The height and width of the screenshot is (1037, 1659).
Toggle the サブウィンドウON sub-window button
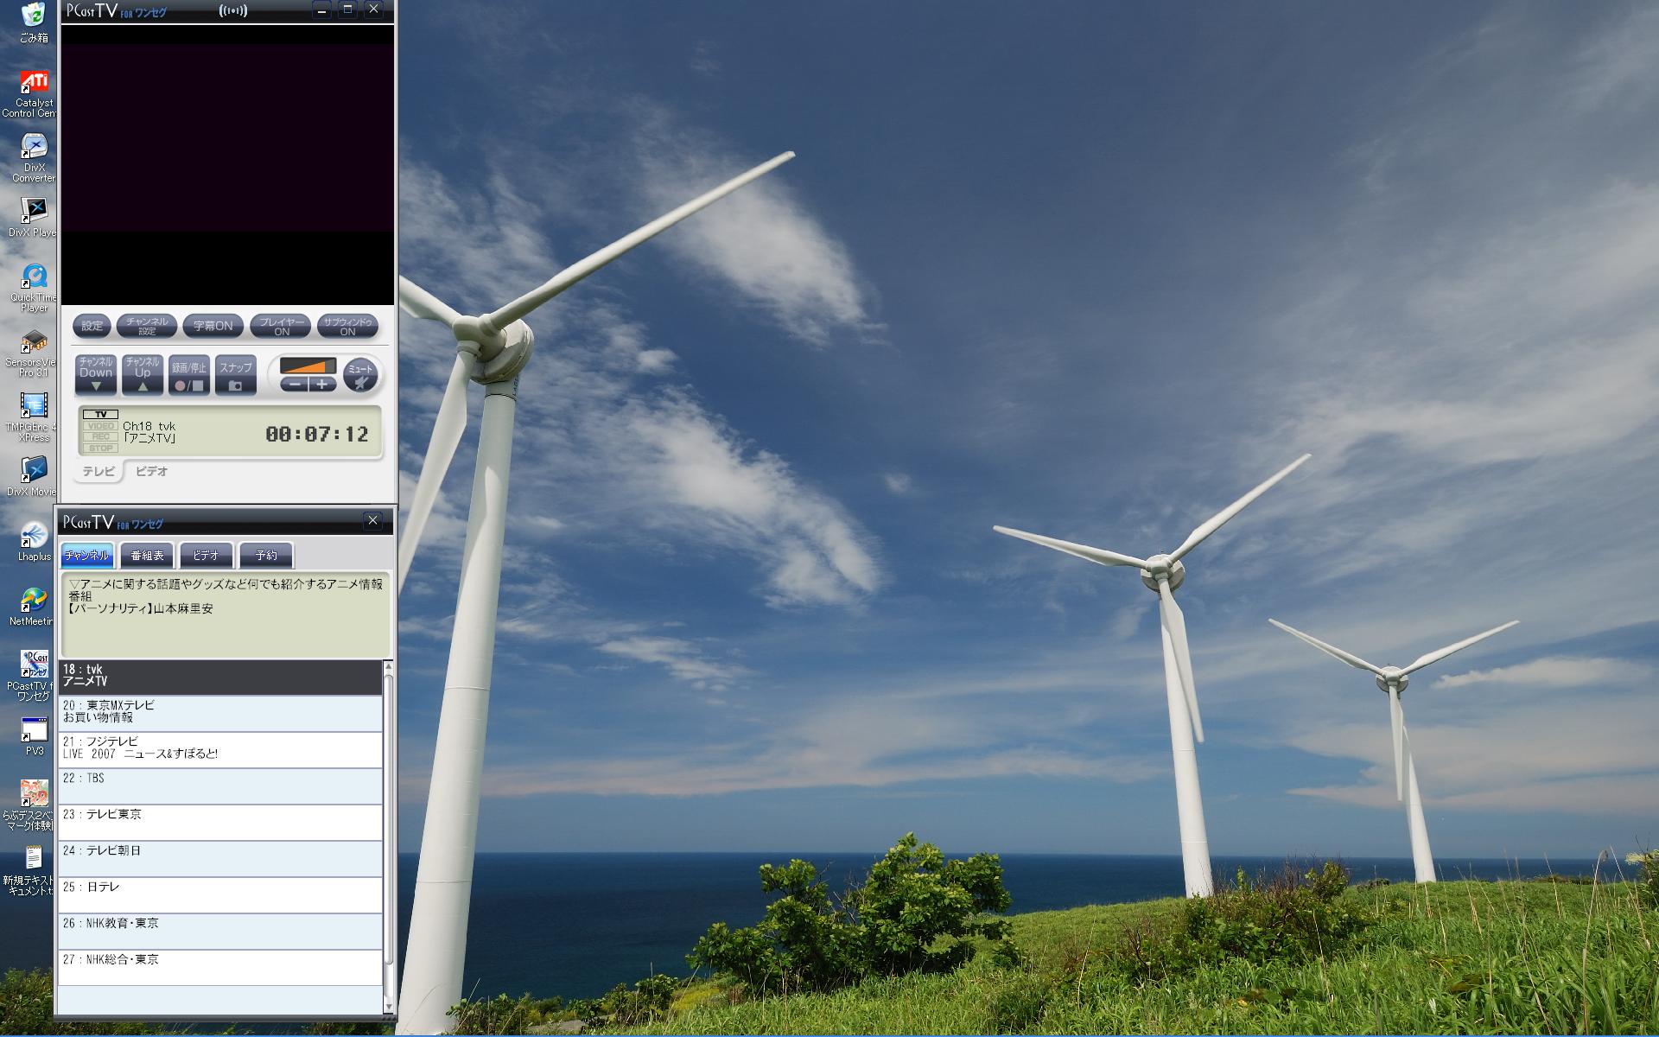347,326
